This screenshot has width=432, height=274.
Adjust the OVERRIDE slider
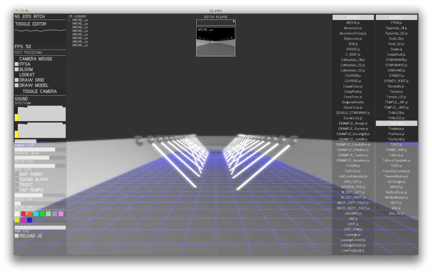(40, 150)
